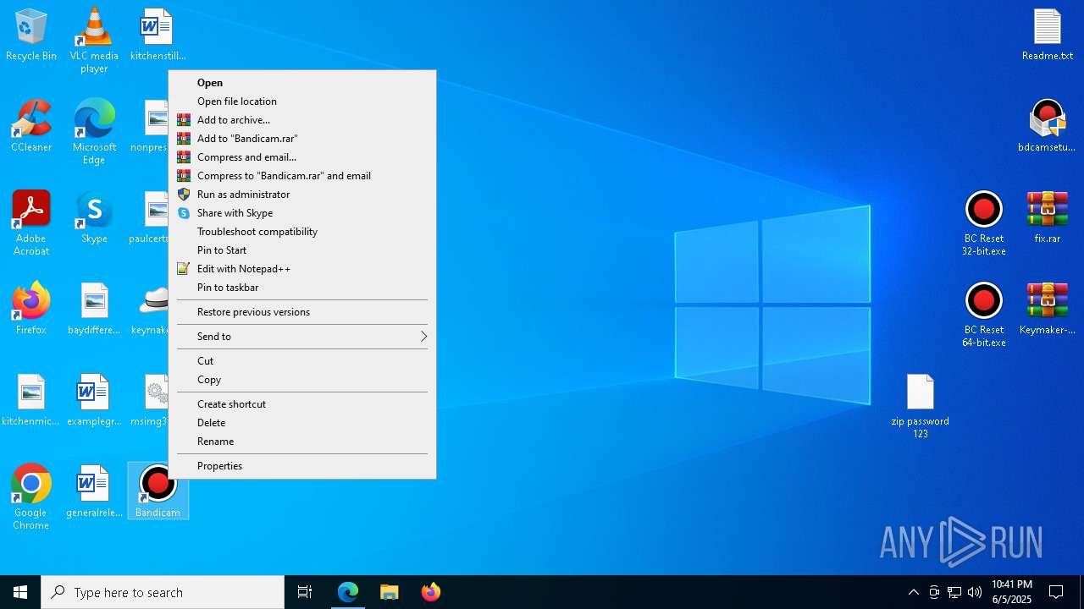Choose Share with Skype
This screenshot has width=1084, height=609.
pos(302,213)
